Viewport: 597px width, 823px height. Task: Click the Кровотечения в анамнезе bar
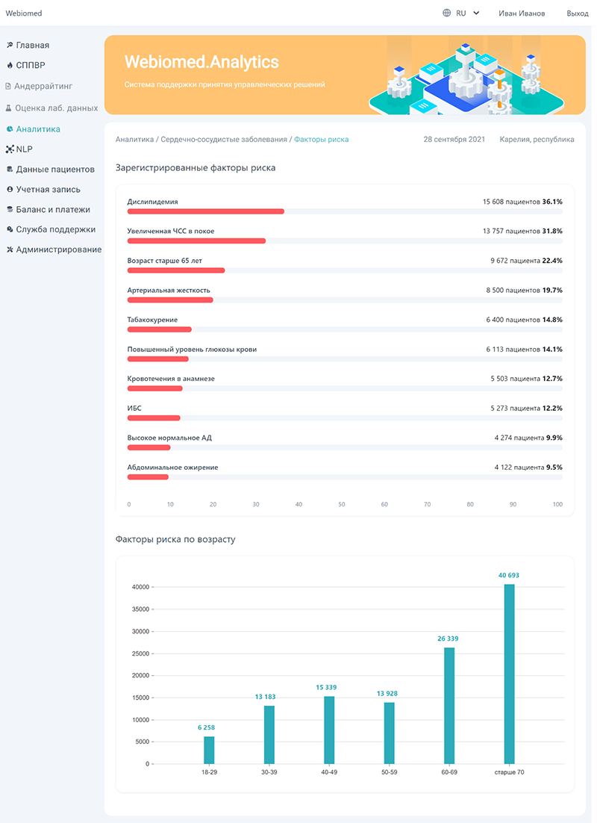pos(345,388)
